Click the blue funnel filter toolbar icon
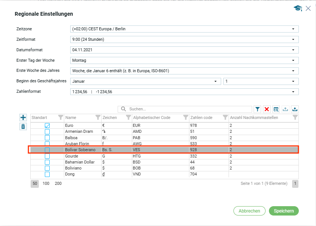The image size is (316, 226). pyautogui.click(x=257, y=109)
